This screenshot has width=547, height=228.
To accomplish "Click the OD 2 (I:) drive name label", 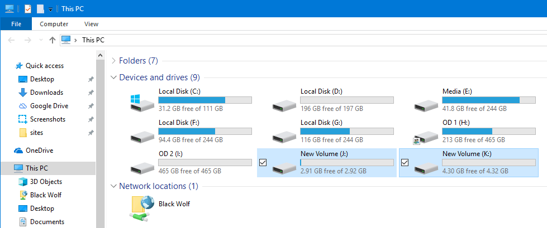I will [170, 154].
